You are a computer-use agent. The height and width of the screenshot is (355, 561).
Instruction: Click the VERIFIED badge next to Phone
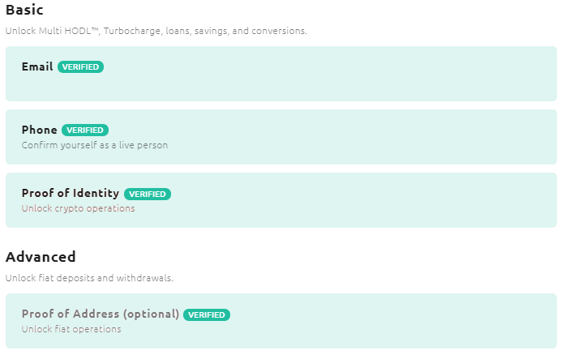point(85,130)
